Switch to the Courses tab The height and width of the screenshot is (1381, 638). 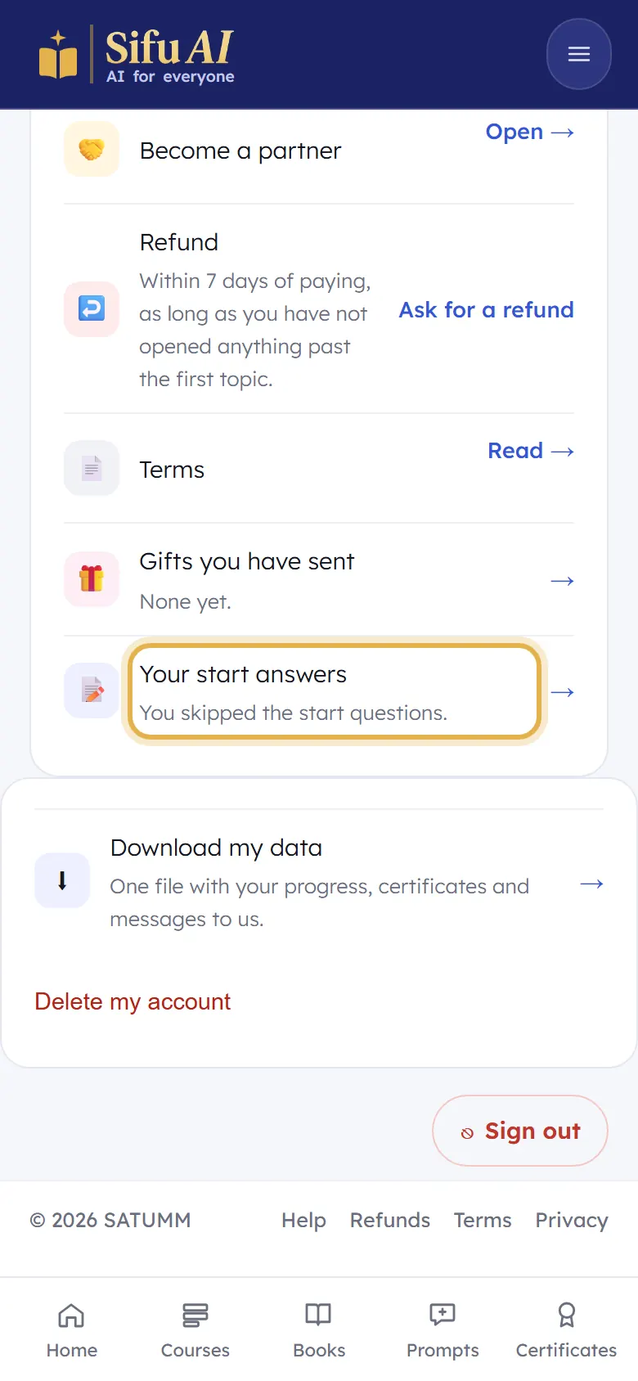point(195,1330)
